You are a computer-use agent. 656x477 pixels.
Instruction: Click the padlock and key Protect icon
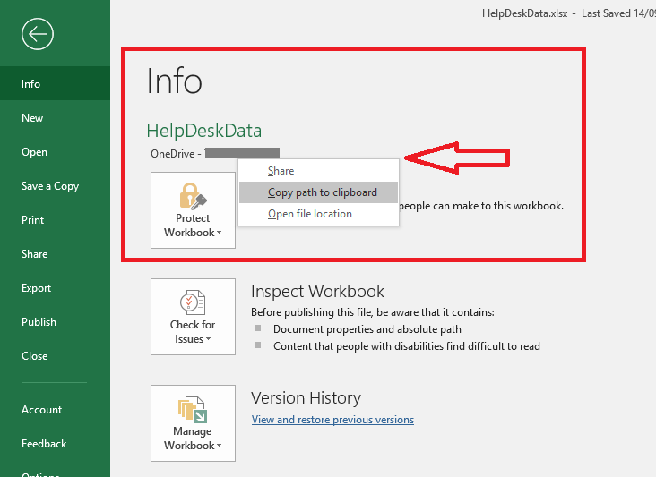[x=193, y=196]
